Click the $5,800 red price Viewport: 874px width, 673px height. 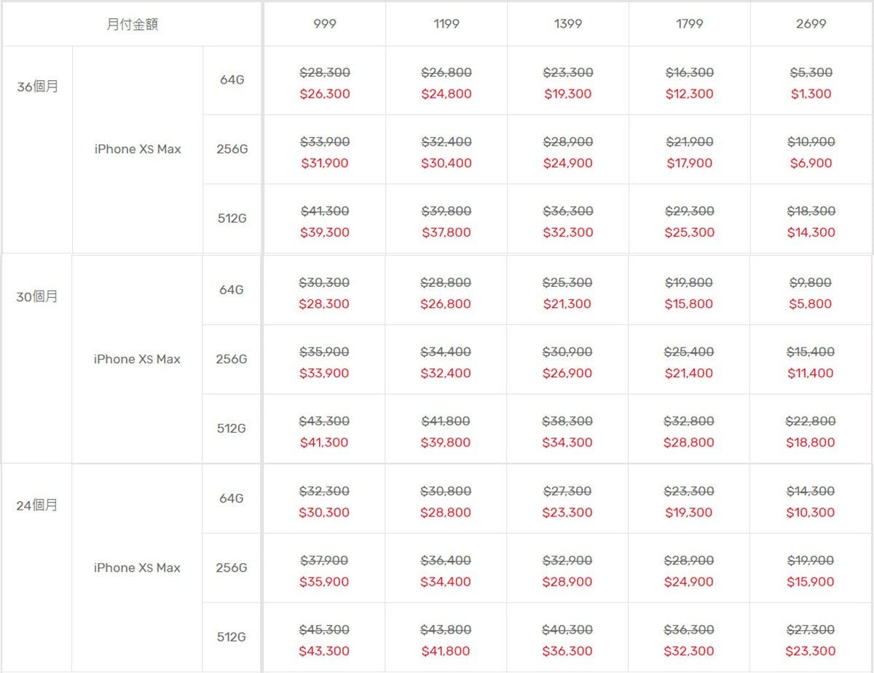tap(811, 304)
